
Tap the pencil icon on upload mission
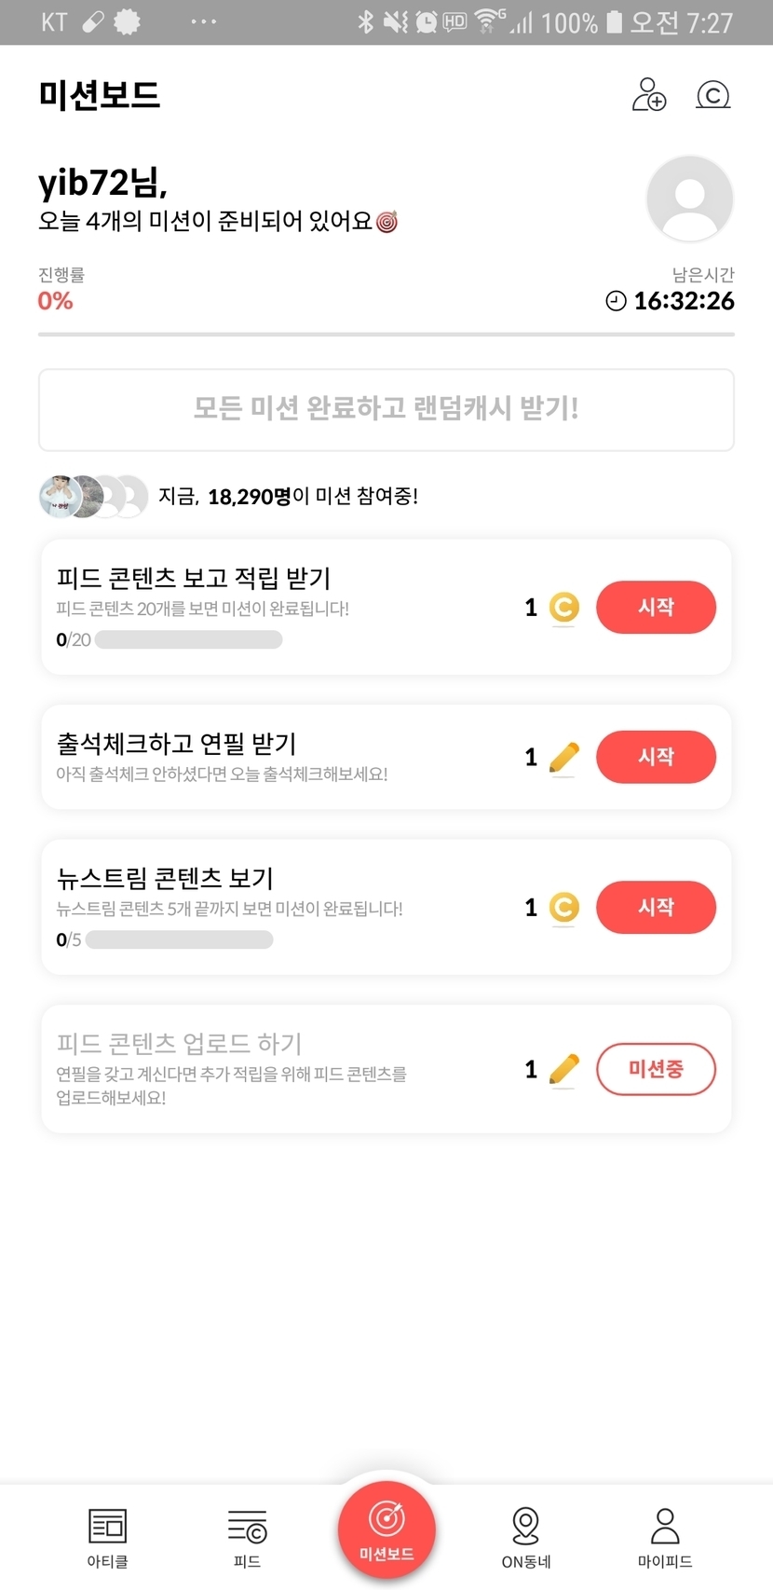point(563,1069)
